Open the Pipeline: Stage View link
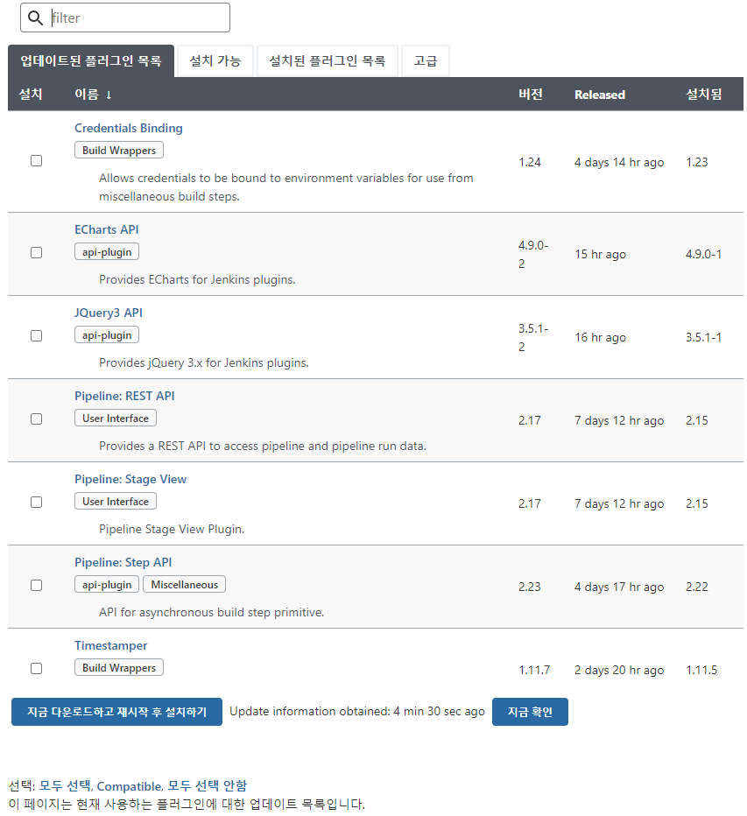Viewport: 747px width, 816px height. click(x=130, y=479)
